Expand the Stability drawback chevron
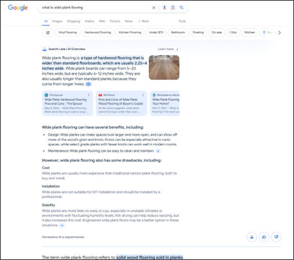Screen dimensions: 294x260 (x=62, y=226)
